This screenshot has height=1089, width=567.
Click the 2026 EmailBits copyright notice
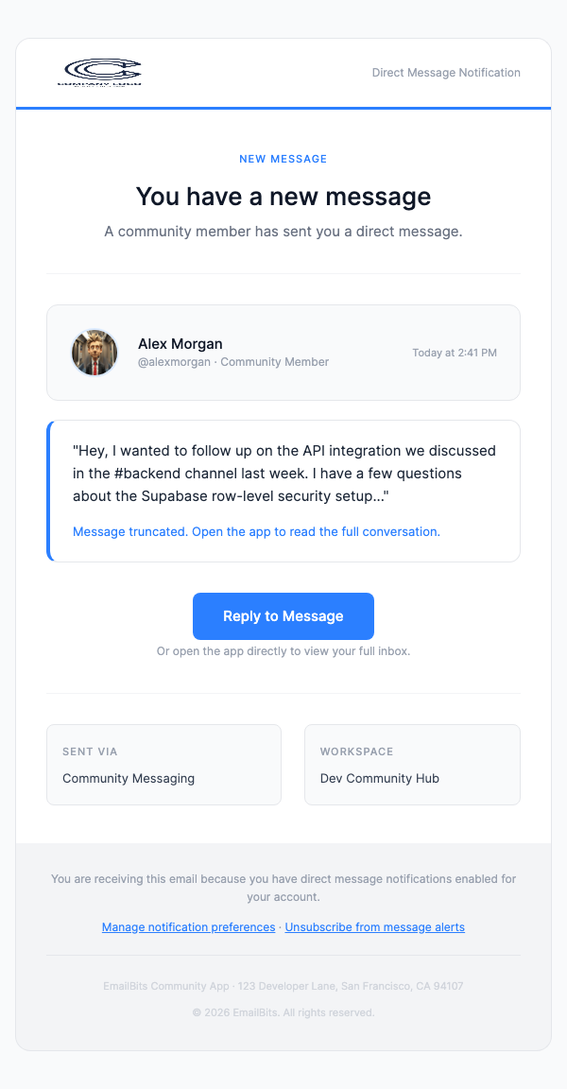tap(283, 1012)
